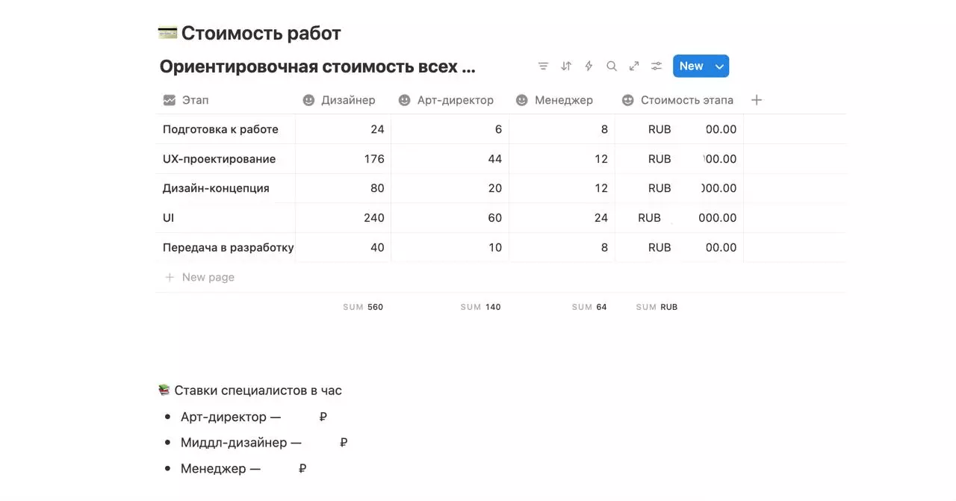Open the UI row

point(168,218)
